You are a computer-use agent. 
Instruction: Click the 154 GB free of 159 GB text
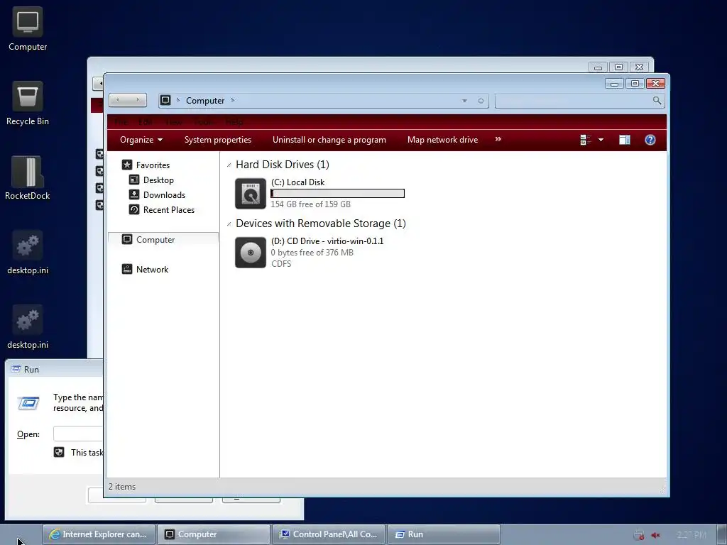pos(311,204)
